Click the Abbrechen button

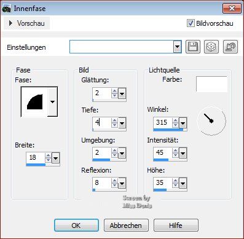(x=126, y=225)
